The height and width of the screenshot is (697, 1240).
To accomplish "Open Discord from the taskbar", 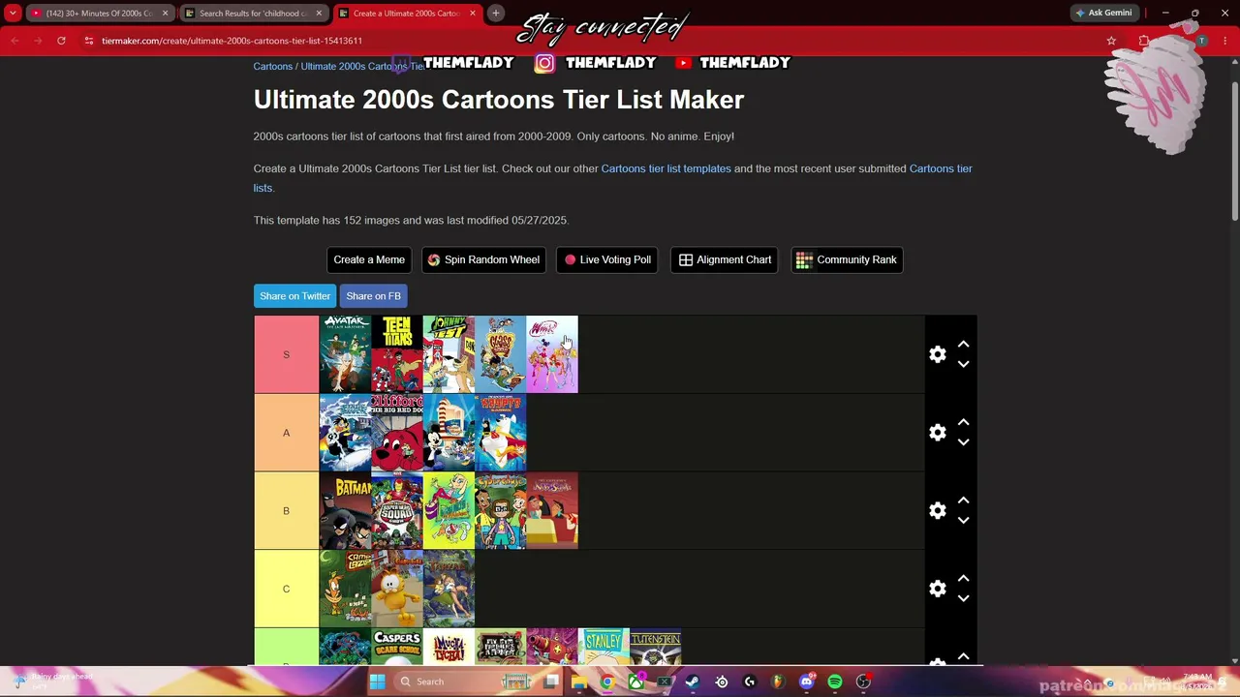I will pos(806,682).
